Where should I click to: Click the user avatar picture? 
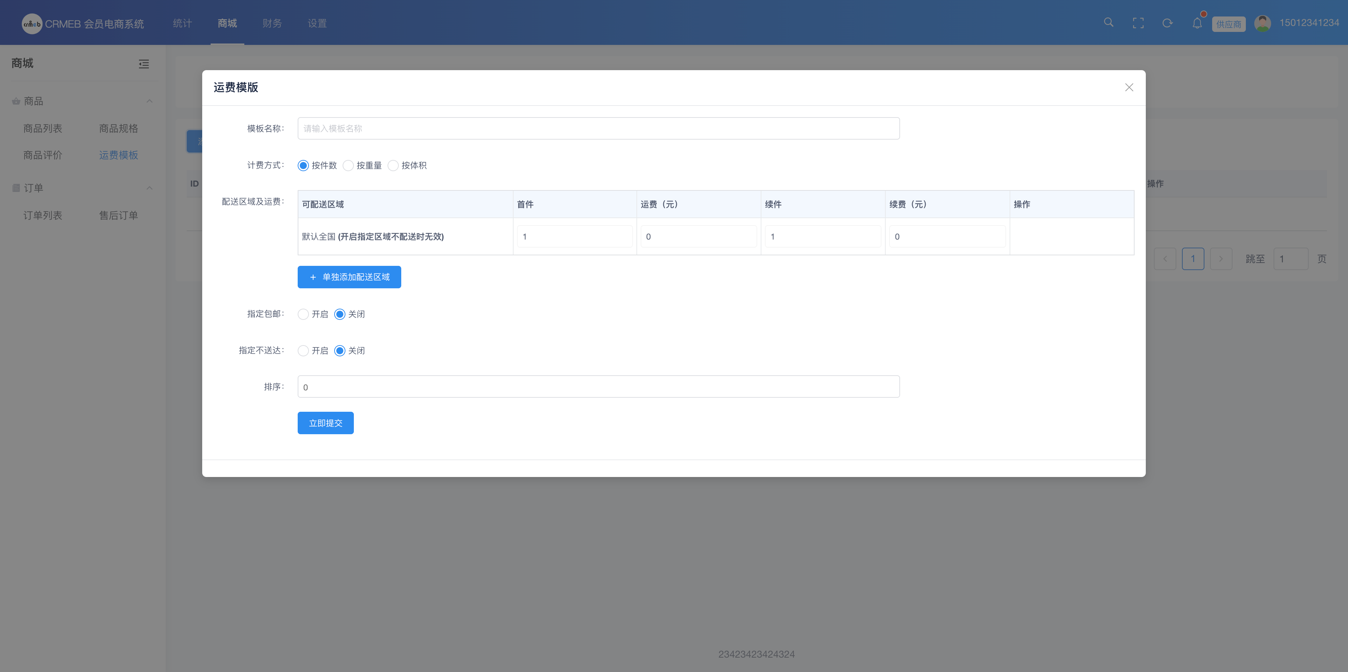[1263, 23]
